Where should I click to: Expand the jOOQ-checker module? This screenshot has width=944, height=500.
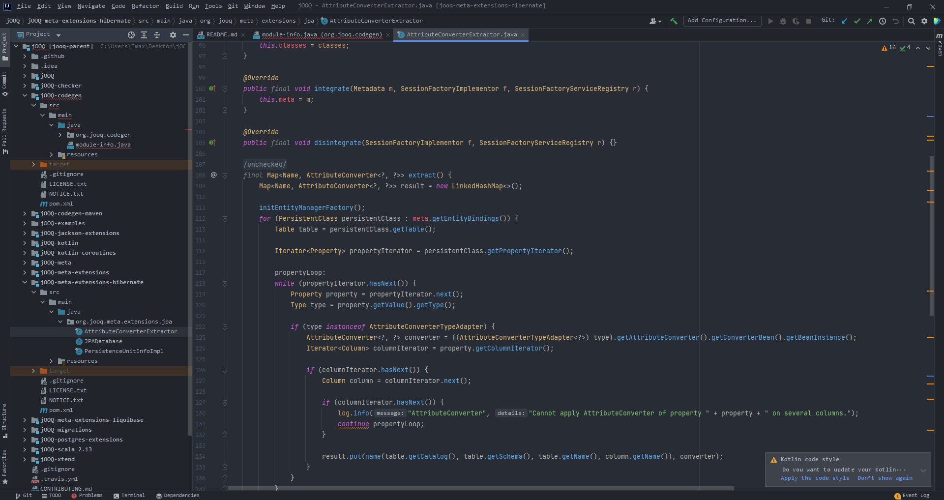coord(25,86)
